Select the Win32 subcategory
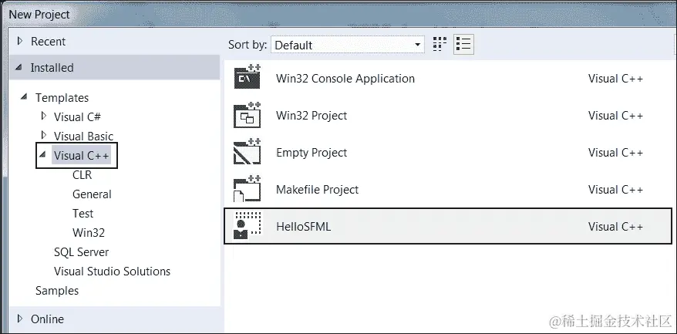The height and width of the screenshot is (334, 677). 89,232
